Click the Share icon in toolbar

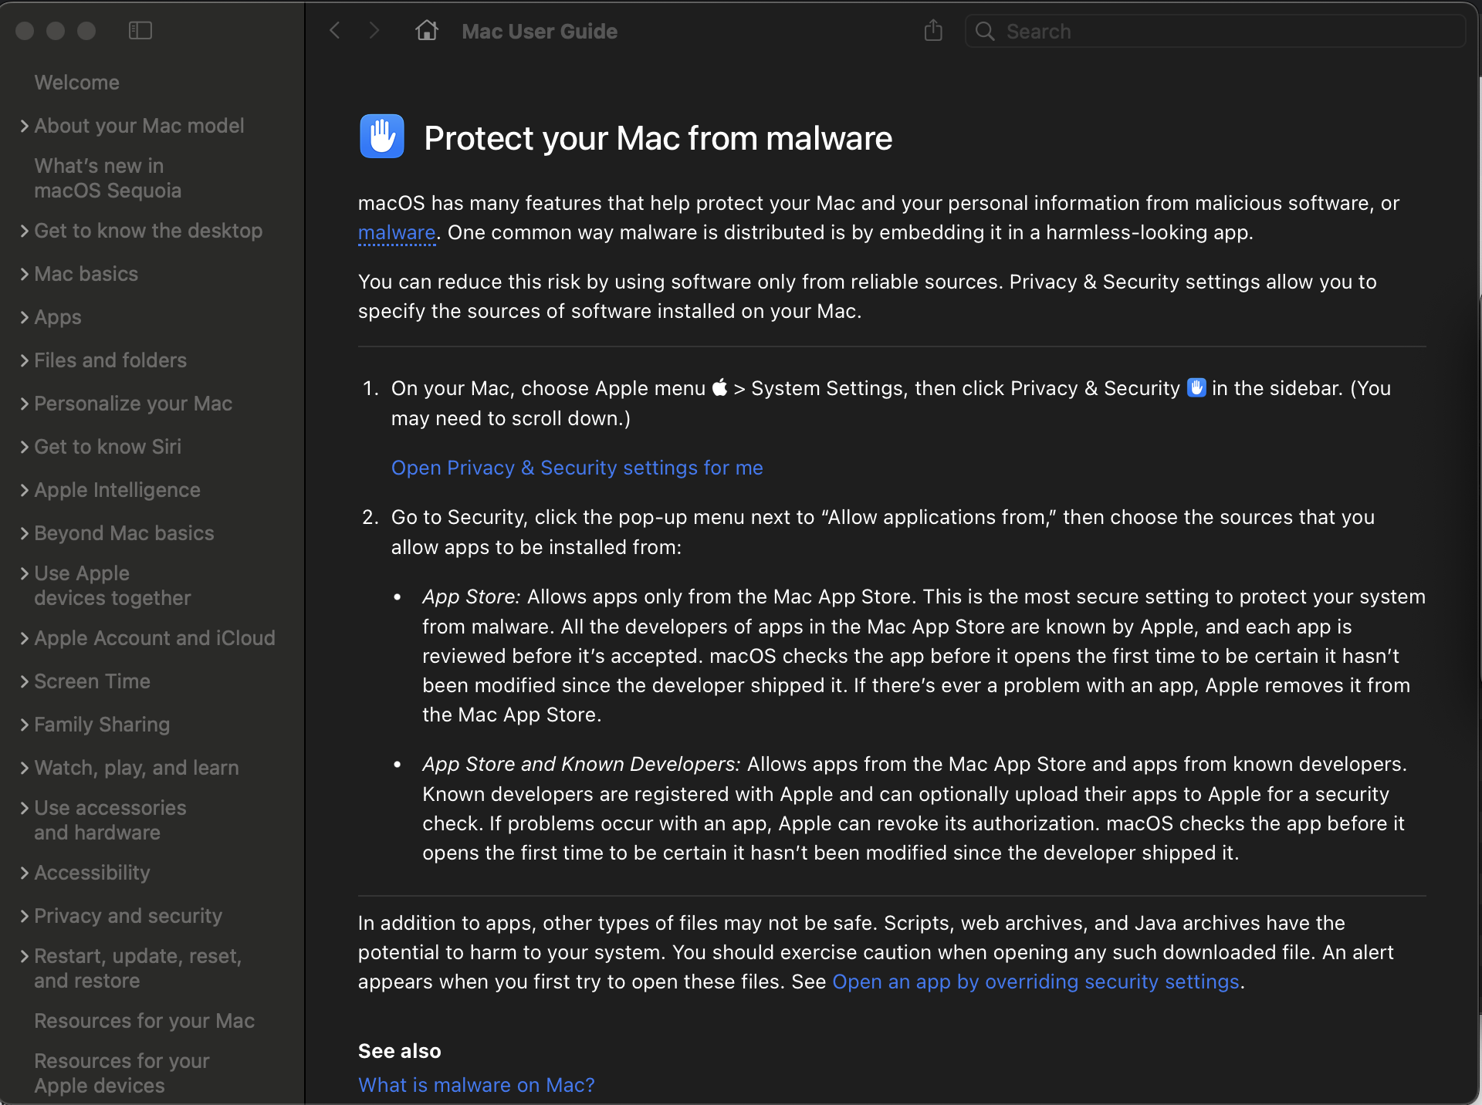click(x=933, y=31)
